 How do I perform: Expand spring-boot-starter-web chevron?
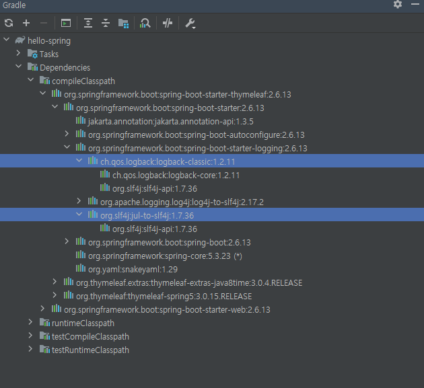pyautogui.click(x=42, y=309)
